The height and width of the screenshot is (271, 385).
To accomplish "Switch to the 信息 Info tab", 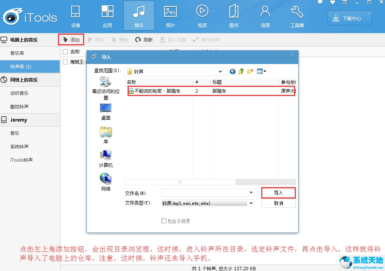I will [x=265, y=15].
